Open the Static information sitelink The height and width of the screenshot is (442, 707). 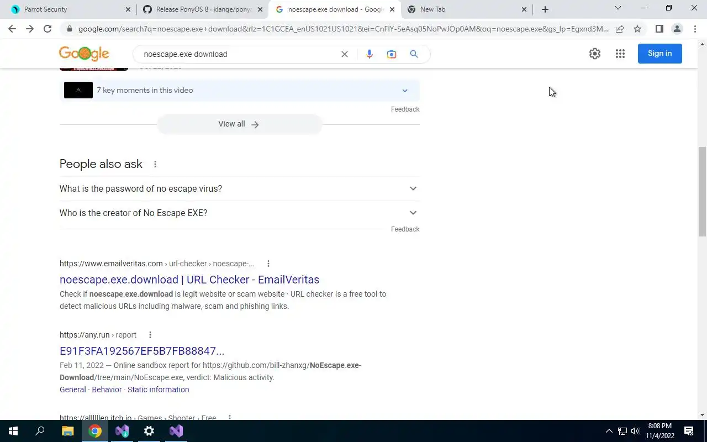(x=159, y=390)
